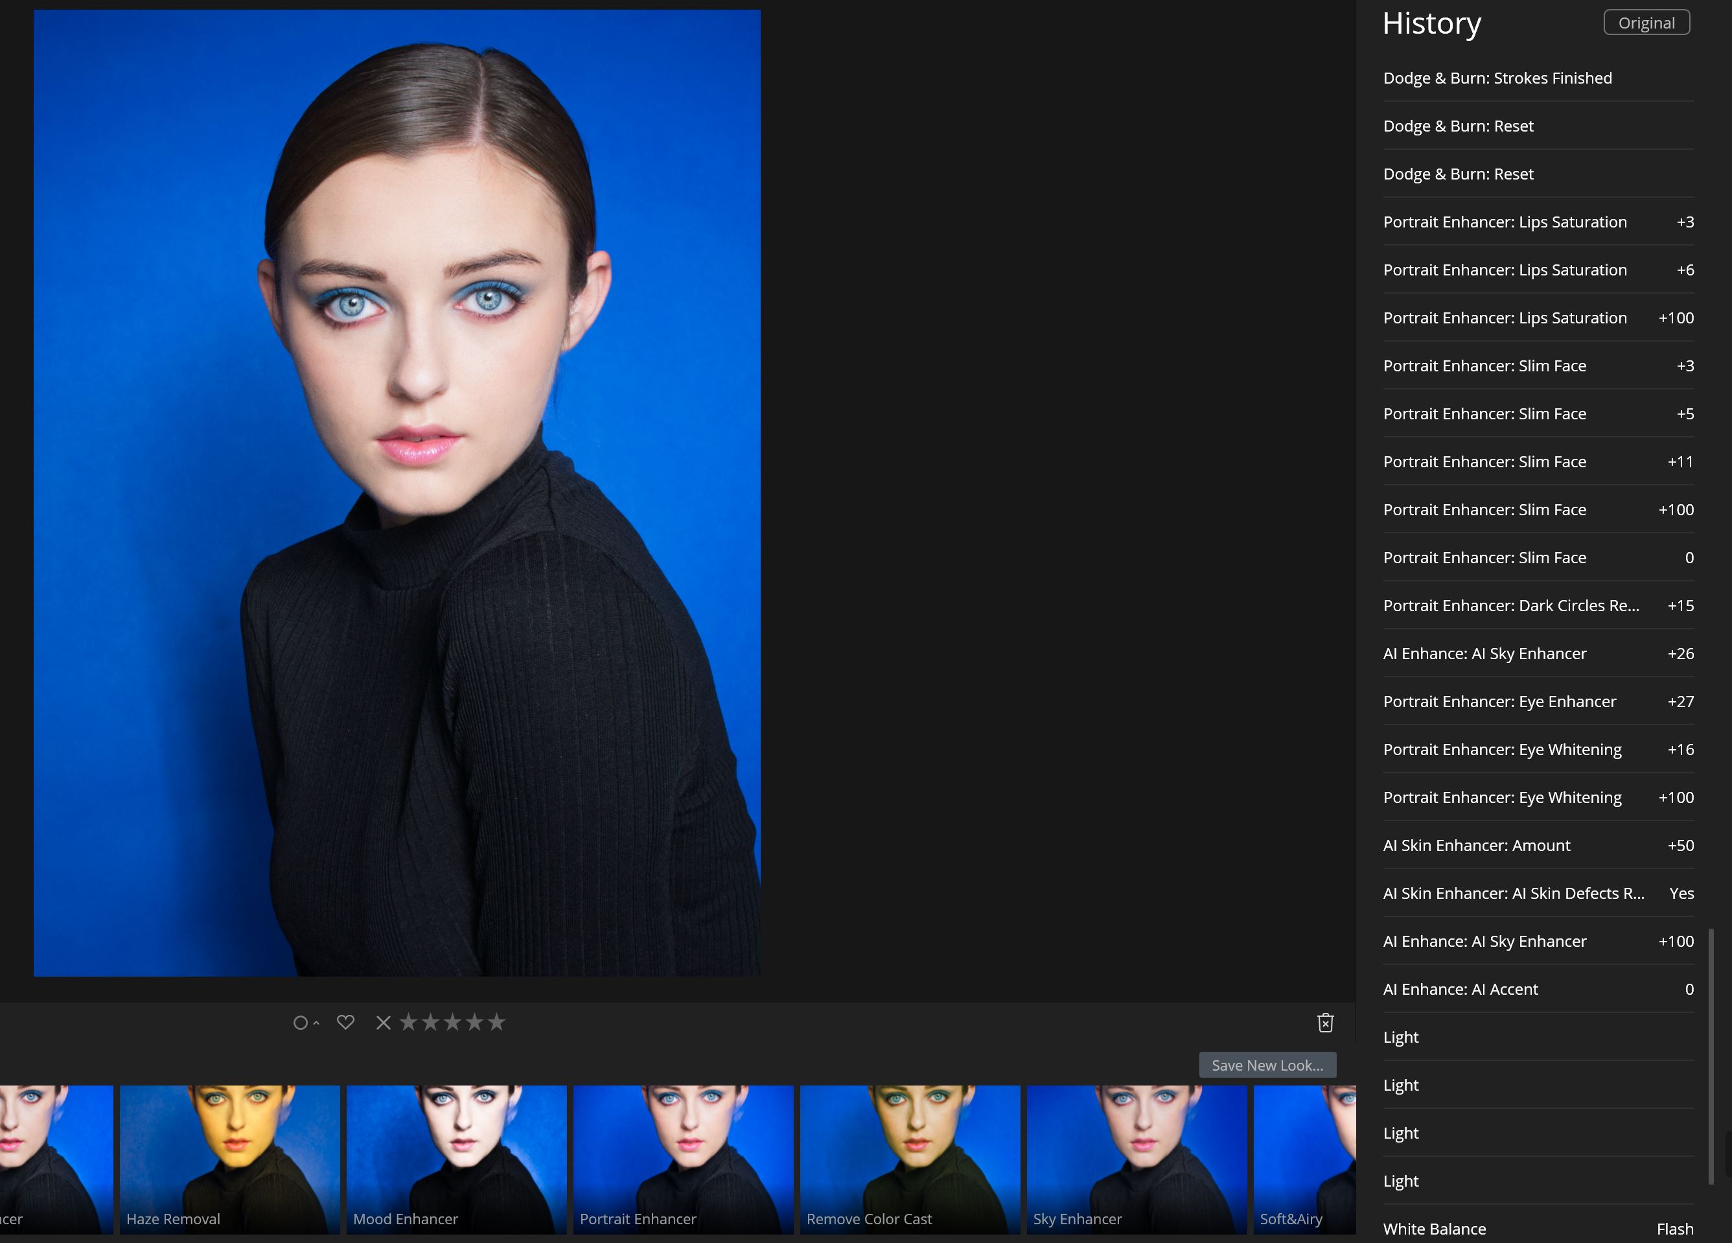Click the reject X flag icon
This screenshot has width=1732, height=1243.
pyautogui.click(x=384, y=1022)
